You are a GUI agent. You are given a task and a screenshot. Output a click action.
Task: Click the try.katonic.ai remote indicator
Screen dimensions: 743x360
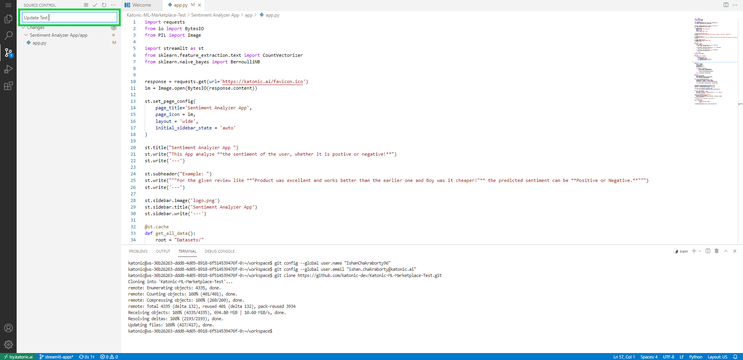(x=18, y=357)
